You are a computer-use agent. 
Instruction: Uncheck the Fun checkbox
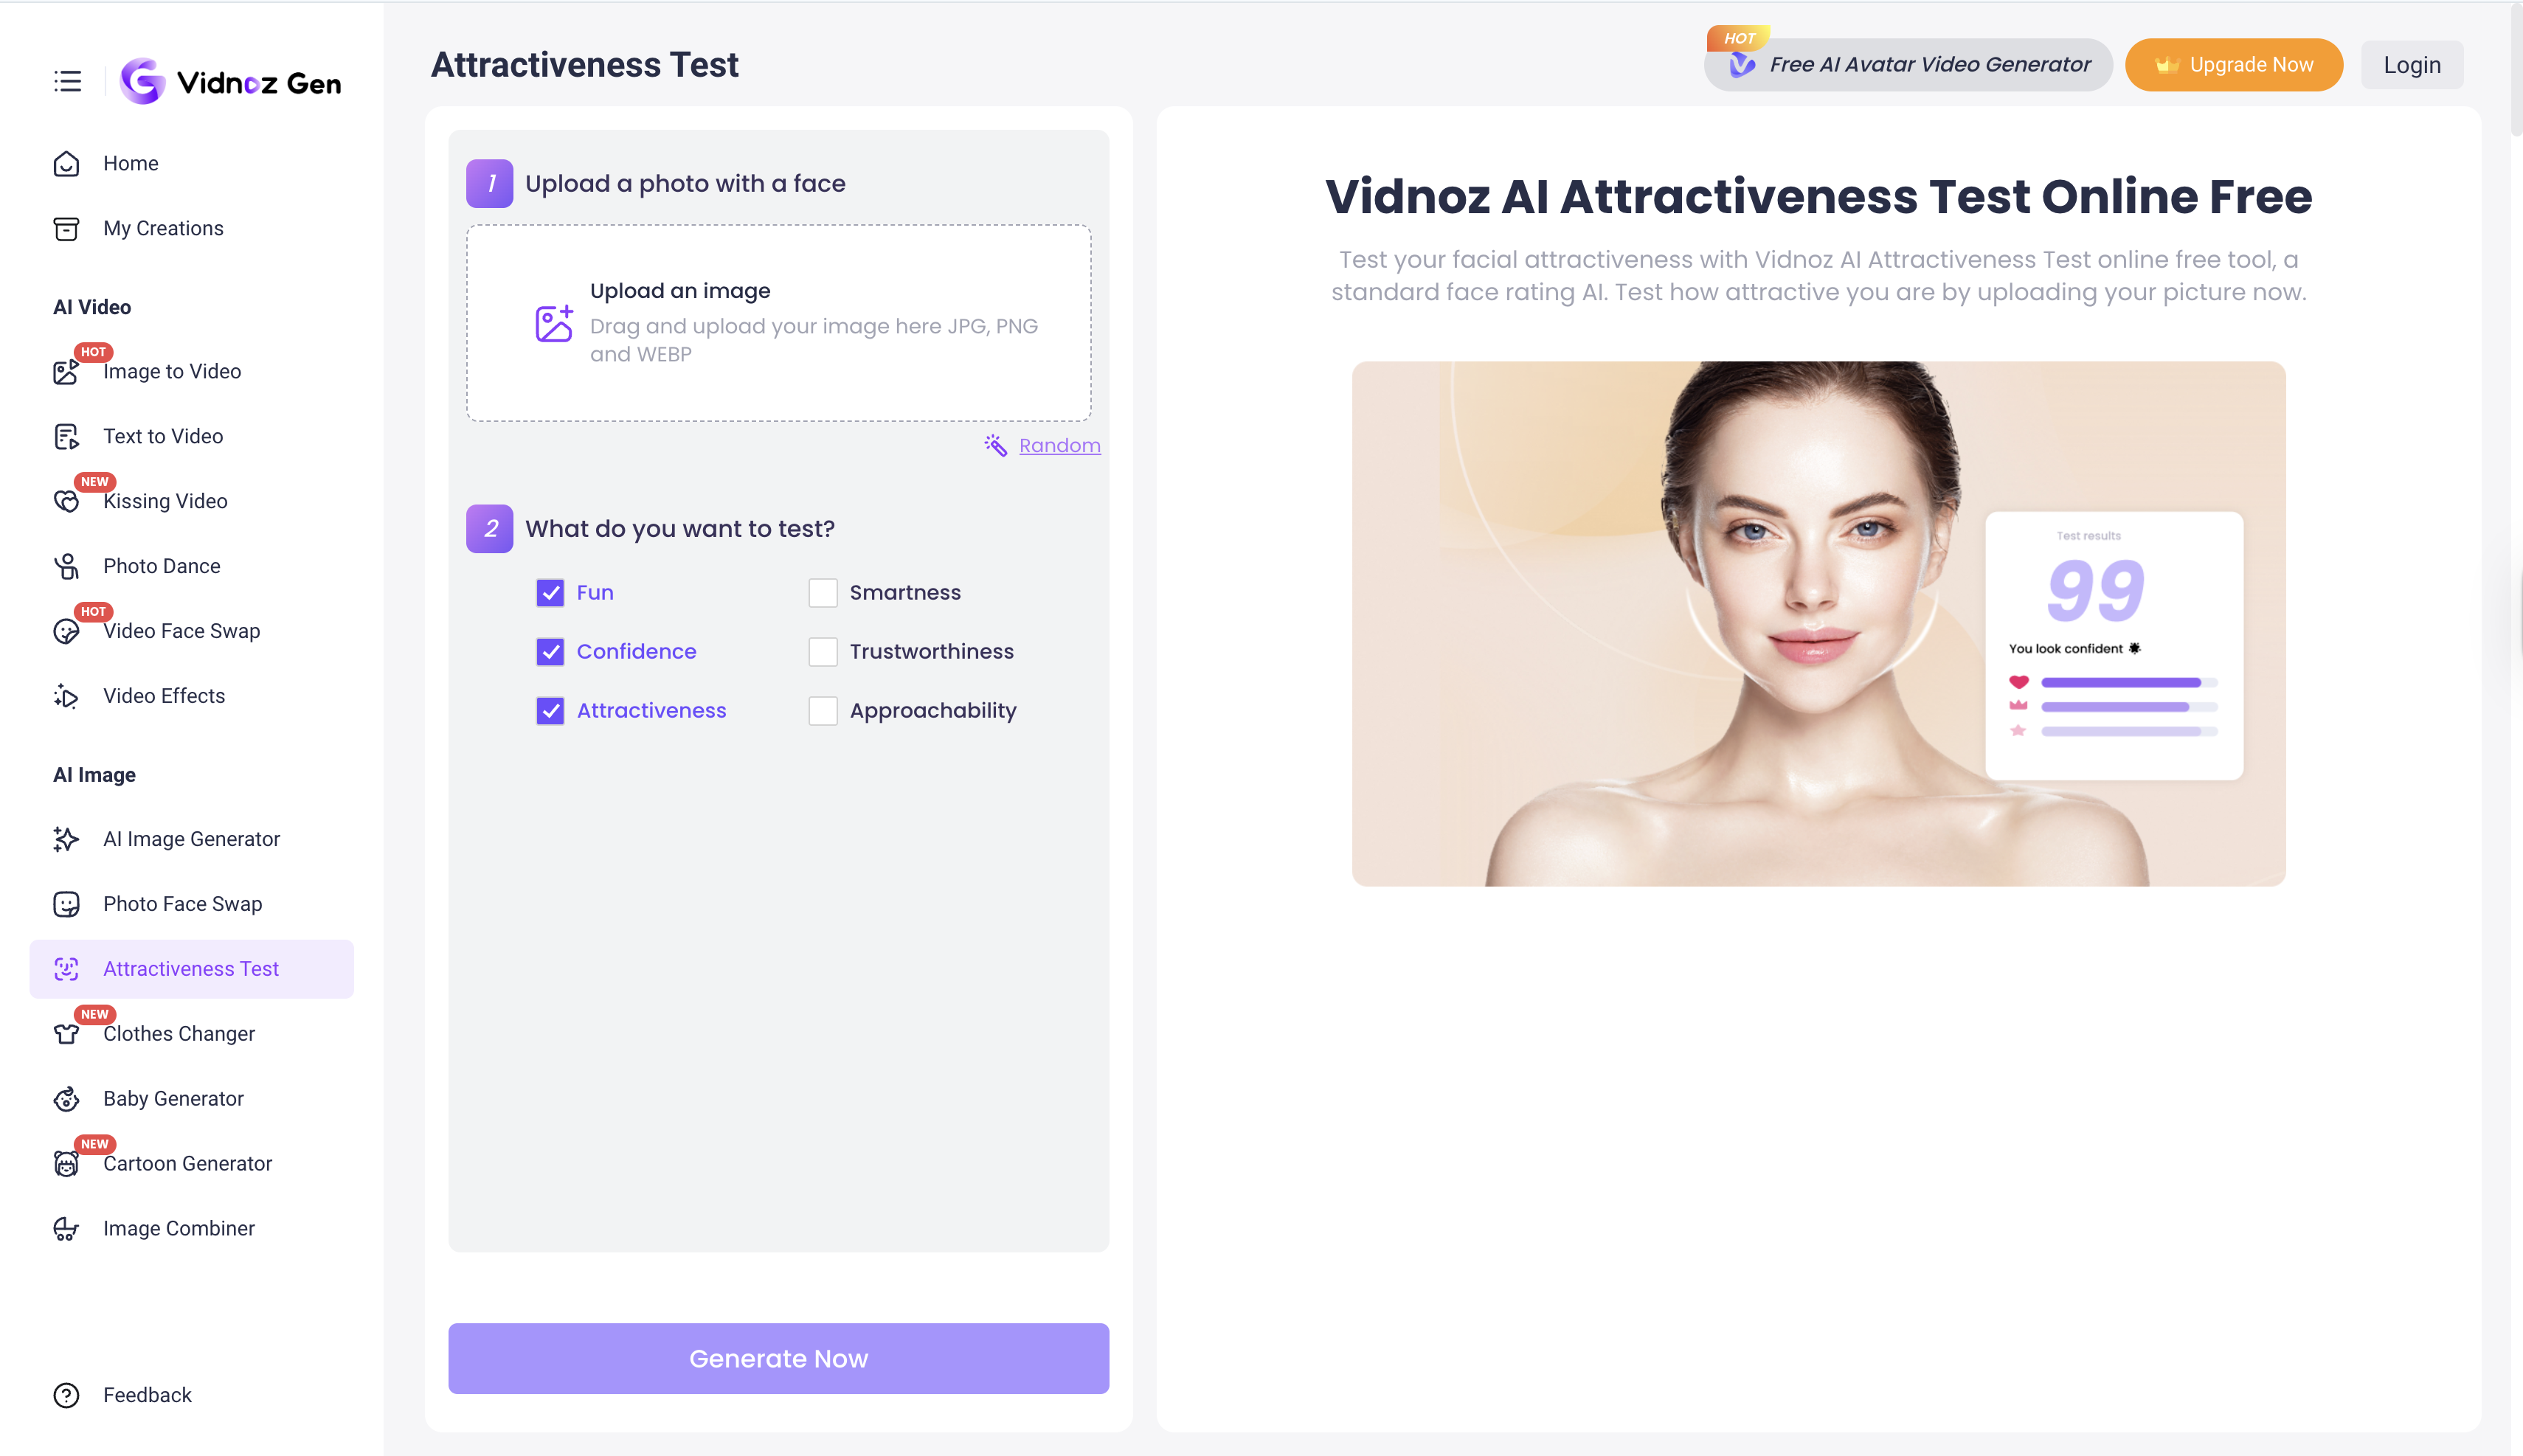[551, 592]
